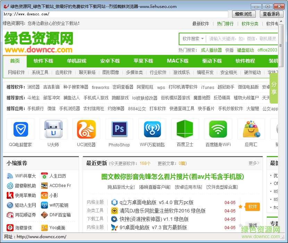The width and height of the screenshot is (288, 243).
Task: Click the ACDSee eye icon in sidebar
Action: (x=44, y=185)
